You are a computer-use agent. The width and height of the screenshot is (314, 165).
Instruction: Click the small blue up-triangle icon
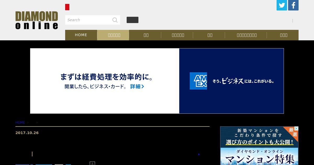coord(199,154)
